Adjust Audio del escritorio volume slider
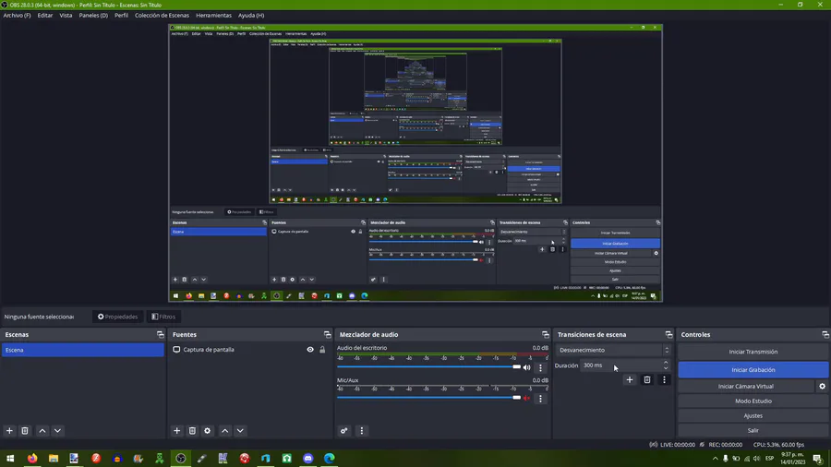The image size is (831, 467). (x=428, y=367)
